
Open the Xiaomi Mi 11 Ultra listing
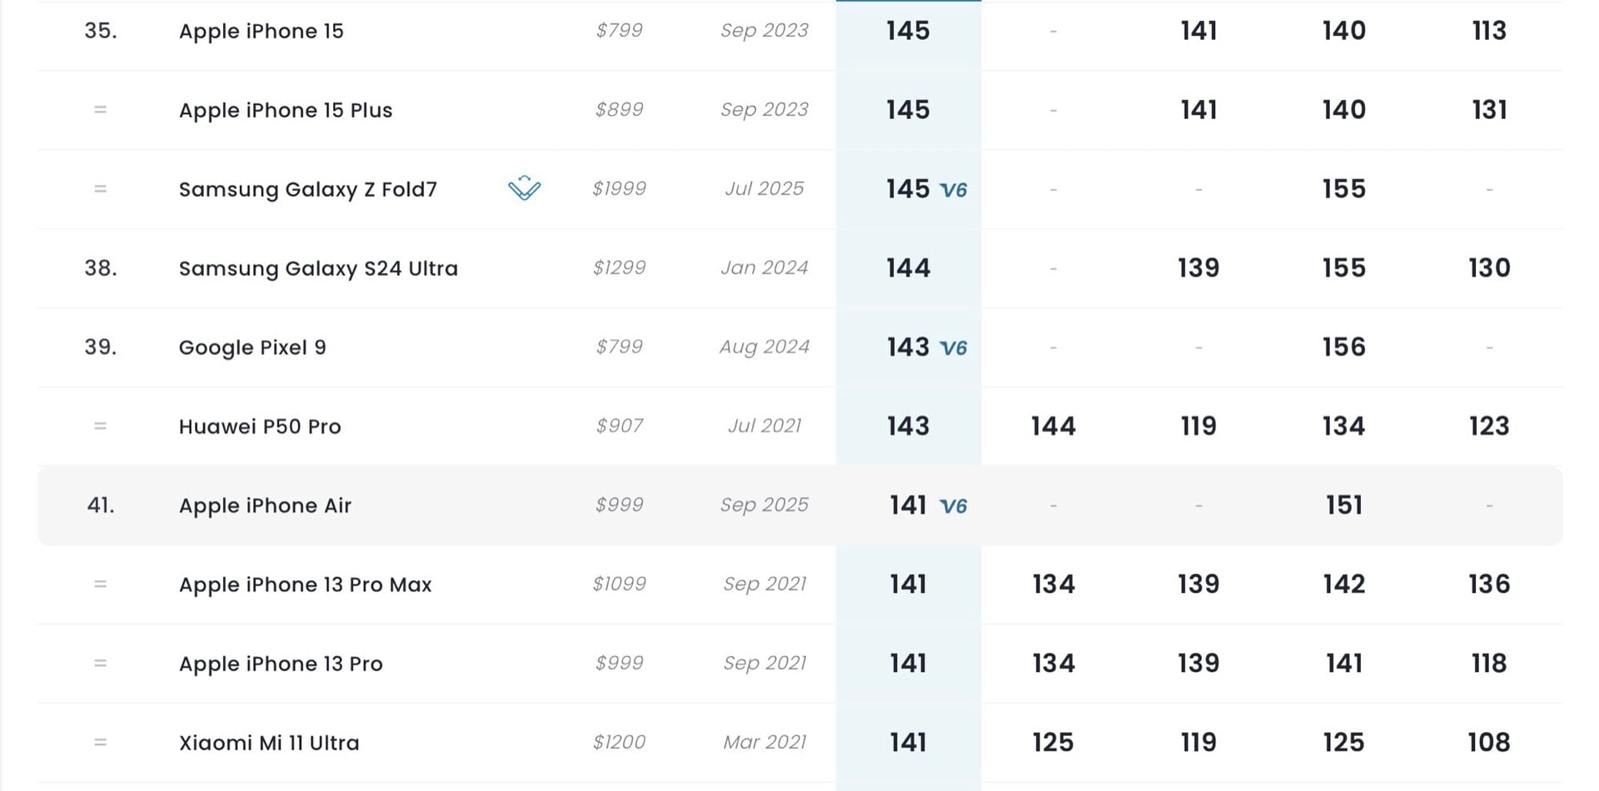[269, 744]
